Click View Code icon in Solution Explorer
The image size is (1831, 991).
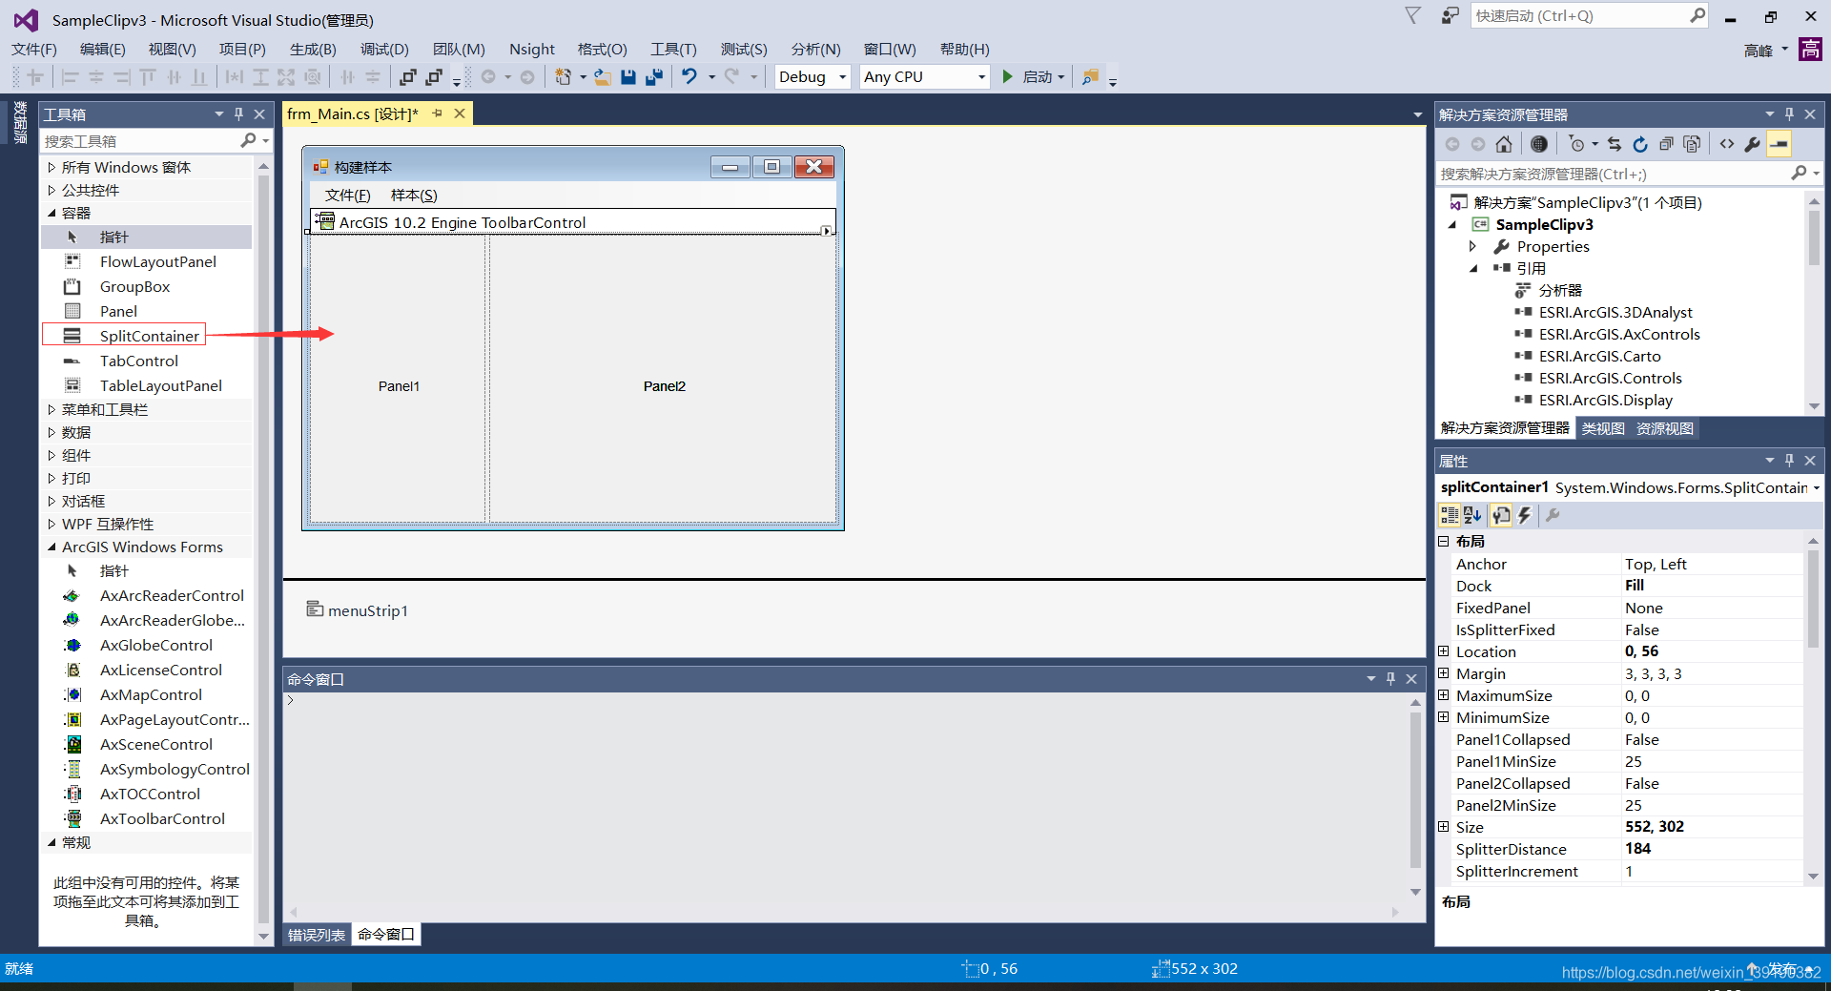[1727, 144]
